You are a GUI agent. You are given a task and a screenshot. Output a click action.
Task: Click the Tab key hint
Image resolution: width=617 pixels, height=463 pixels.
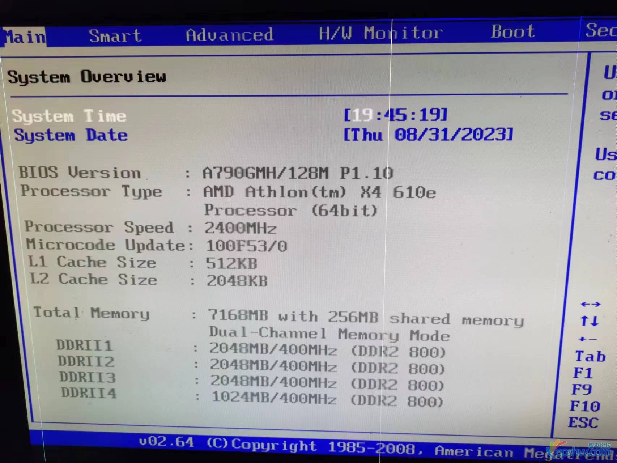tap(590, 356)
